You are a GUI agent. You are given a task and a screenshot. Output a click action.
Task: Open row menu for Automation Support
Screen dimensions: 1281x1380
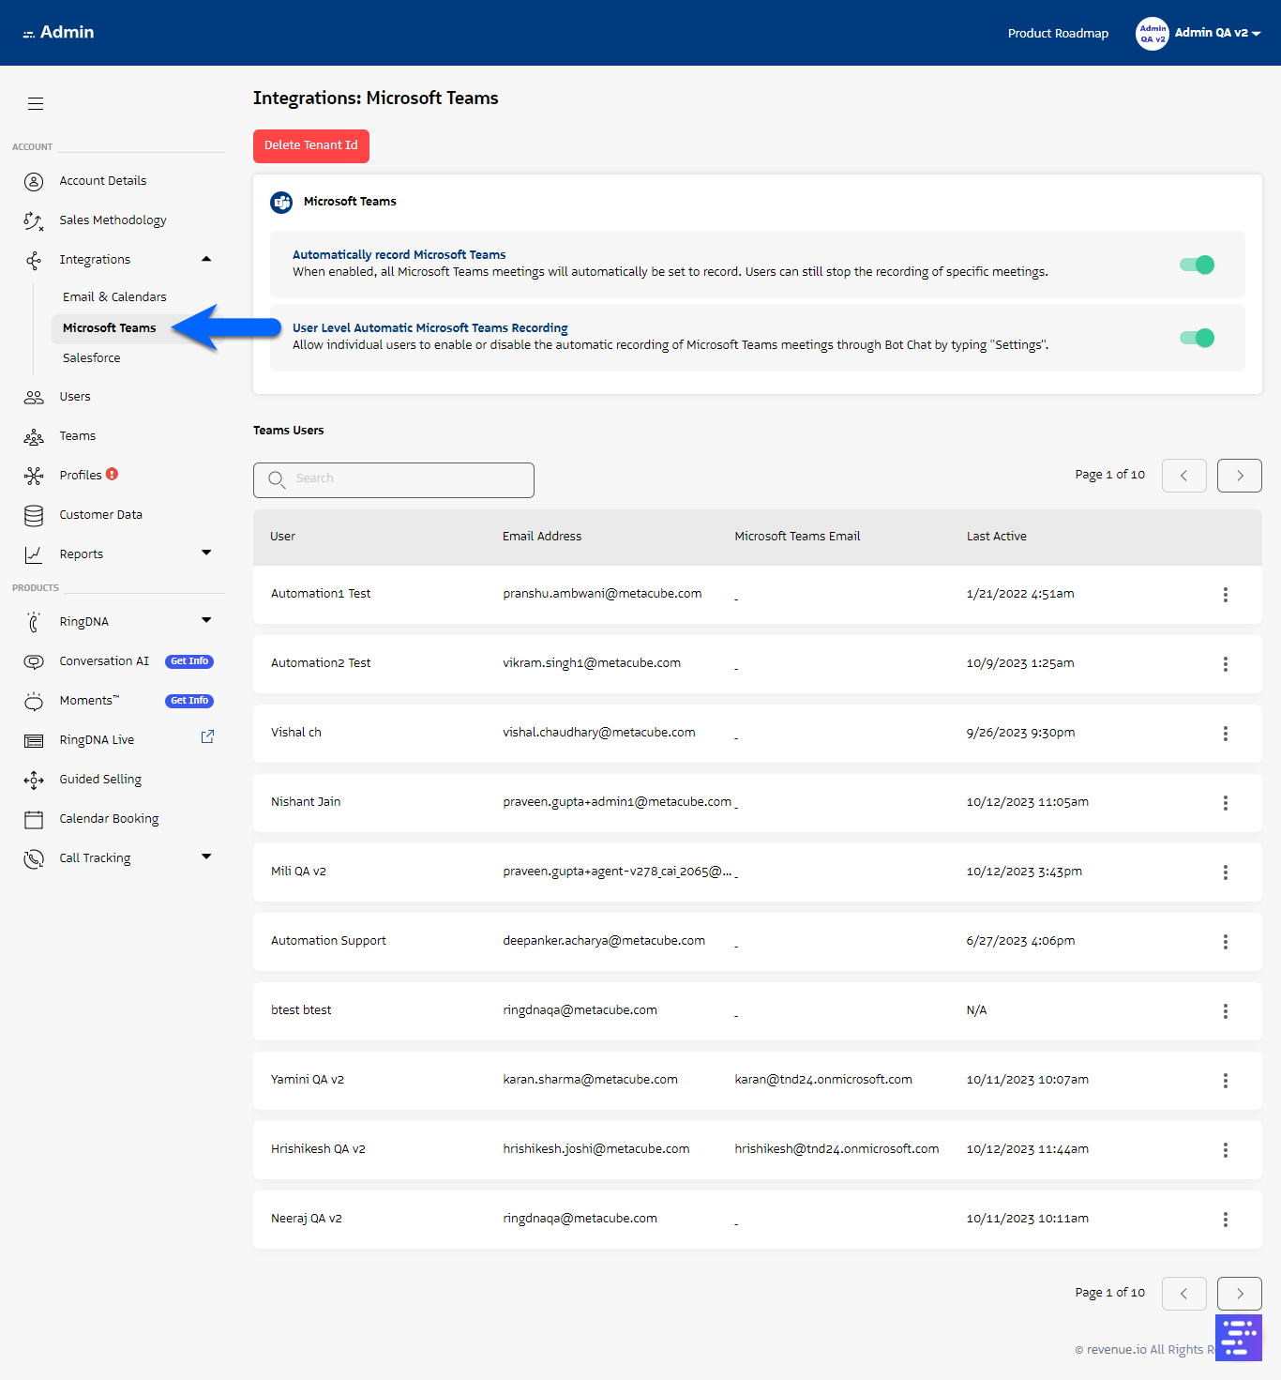pos(1226,942)
